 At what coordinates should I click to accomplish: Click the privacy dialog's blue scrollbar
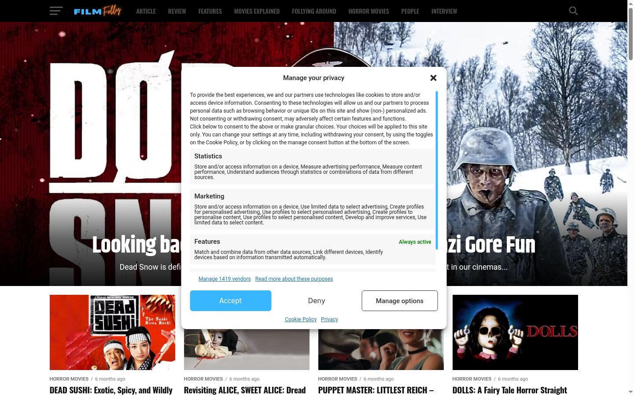click(x=437, y=170)
